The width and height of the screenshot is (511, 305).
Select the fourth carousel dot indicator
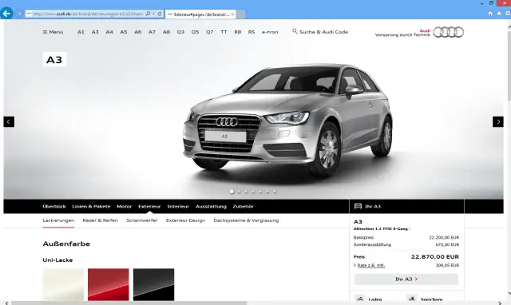tap(253, 192)
